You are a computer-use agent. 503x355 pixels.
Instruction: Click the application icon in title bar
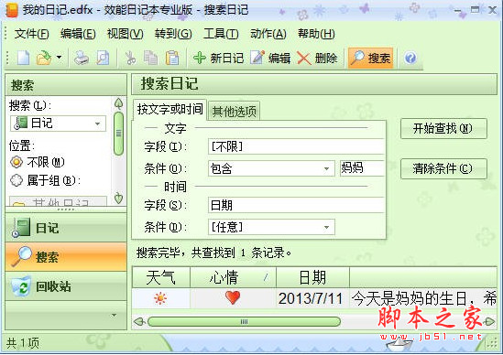click(x=12, y=10)
